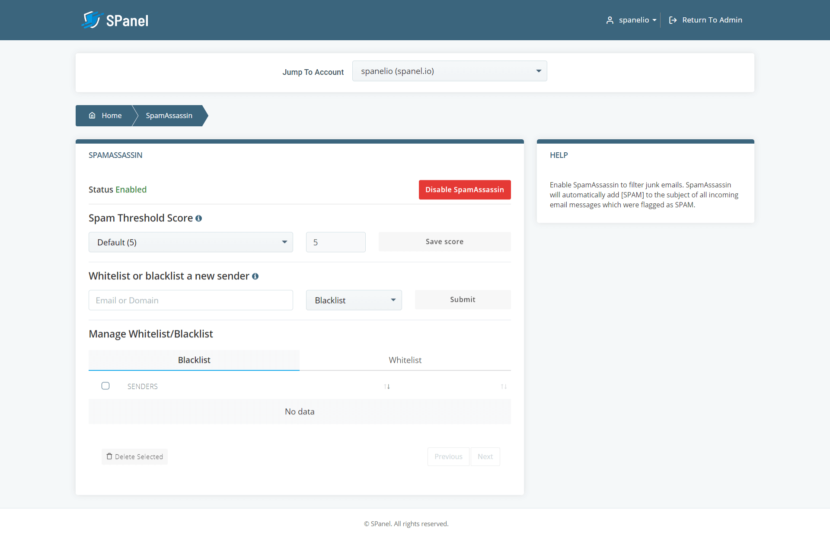Open the Blacklist type dropdown
The image size is (830, 539).
(x=354, y=300)
